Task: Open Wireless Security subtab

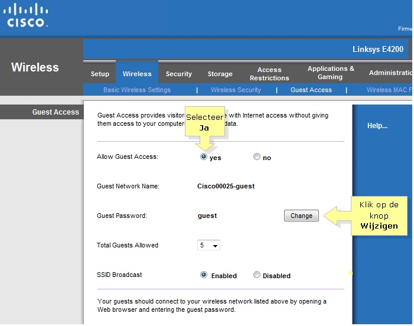Action: coord(236,90)
